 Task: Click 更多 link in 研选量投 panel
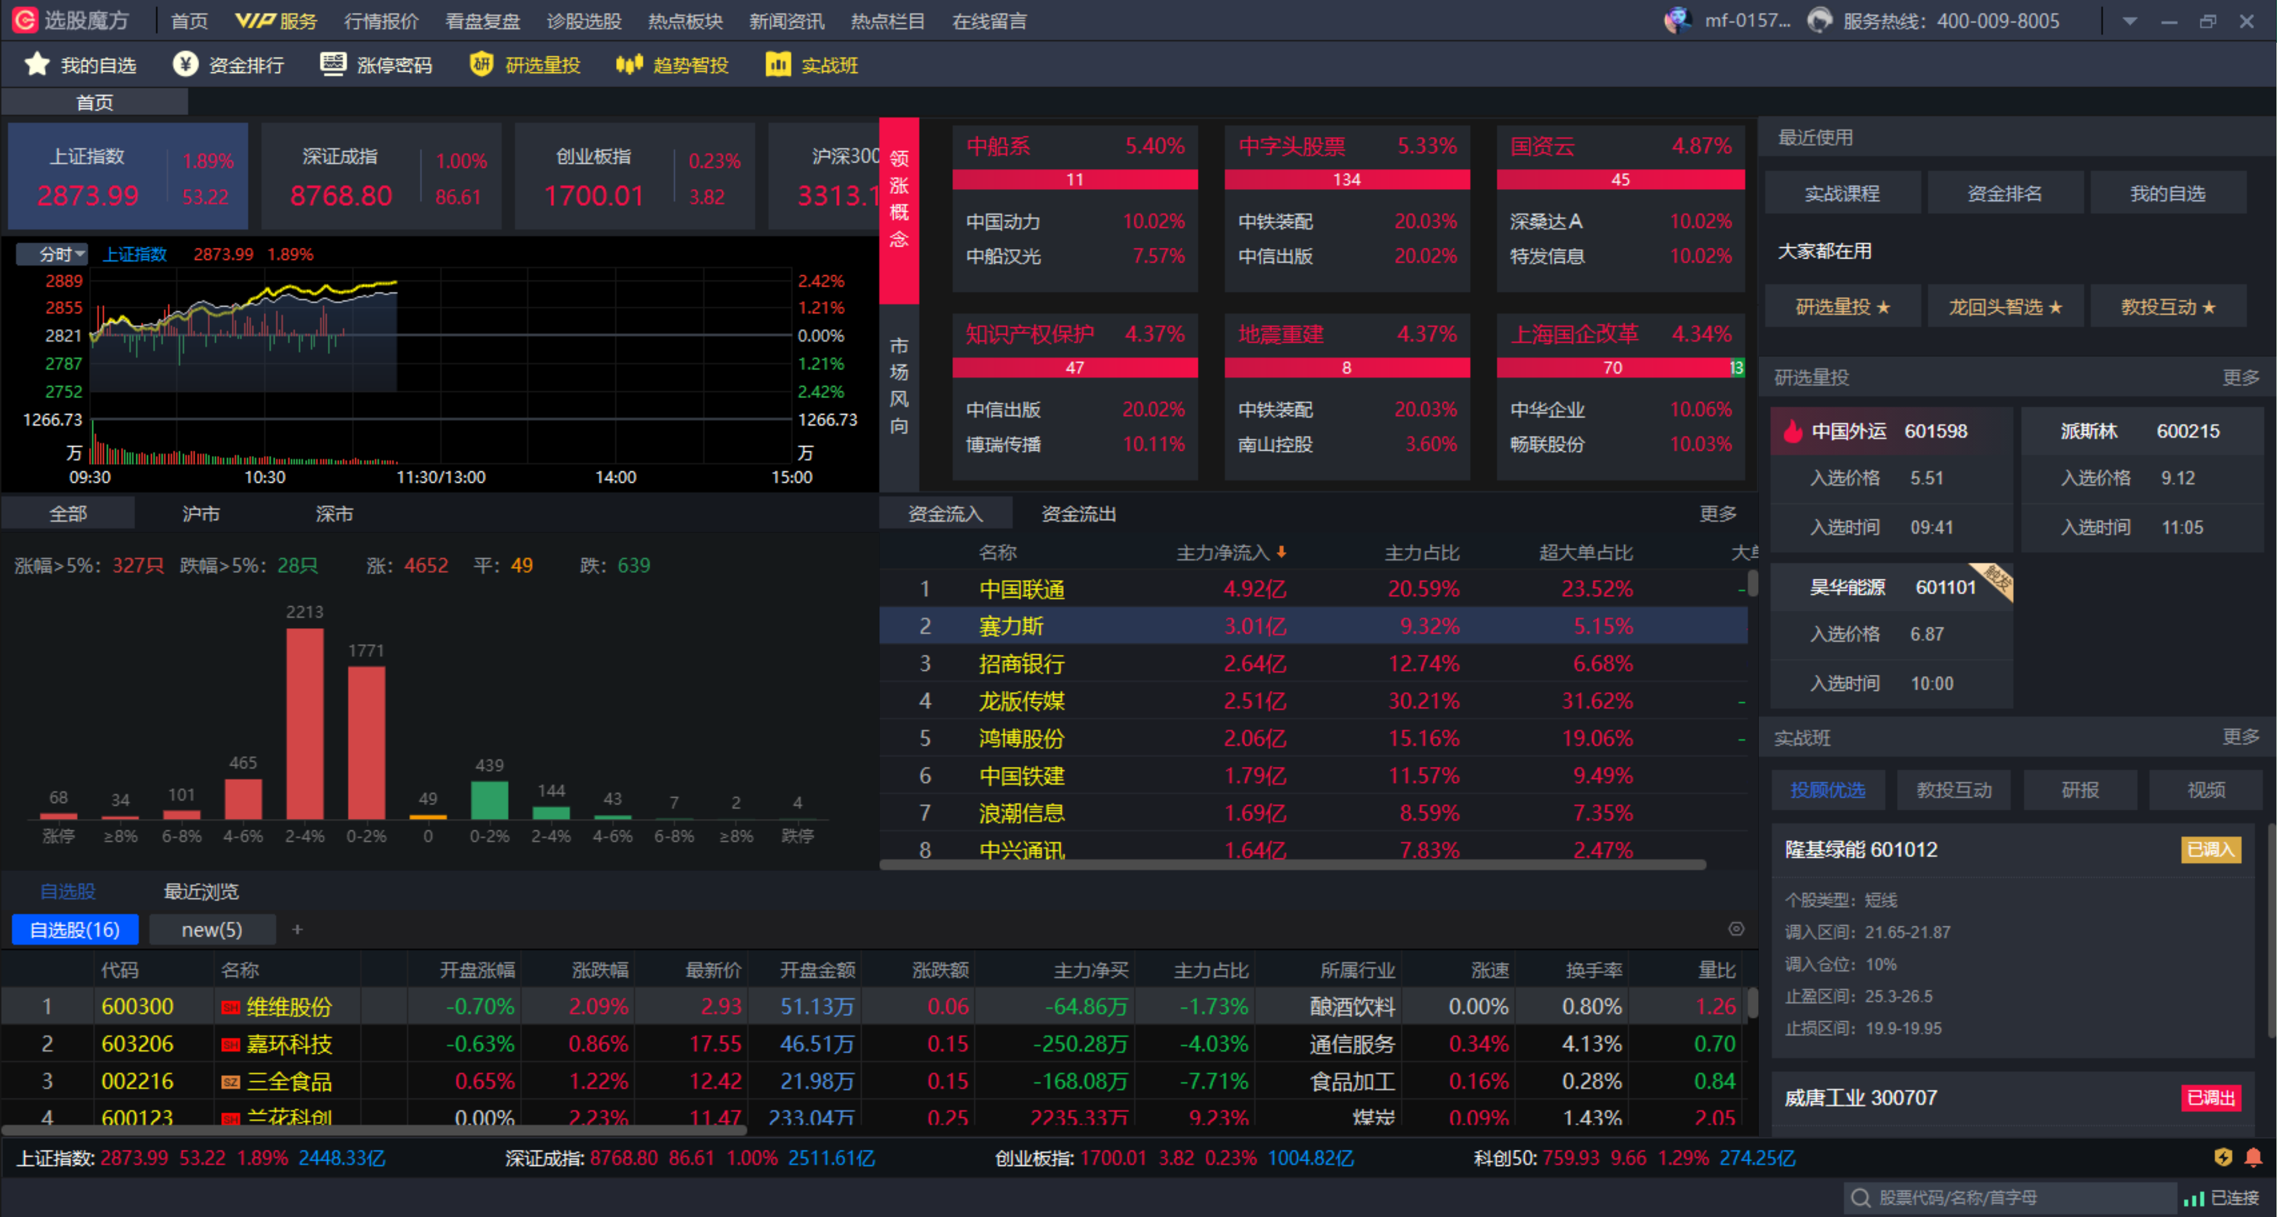click(2240, 377)
